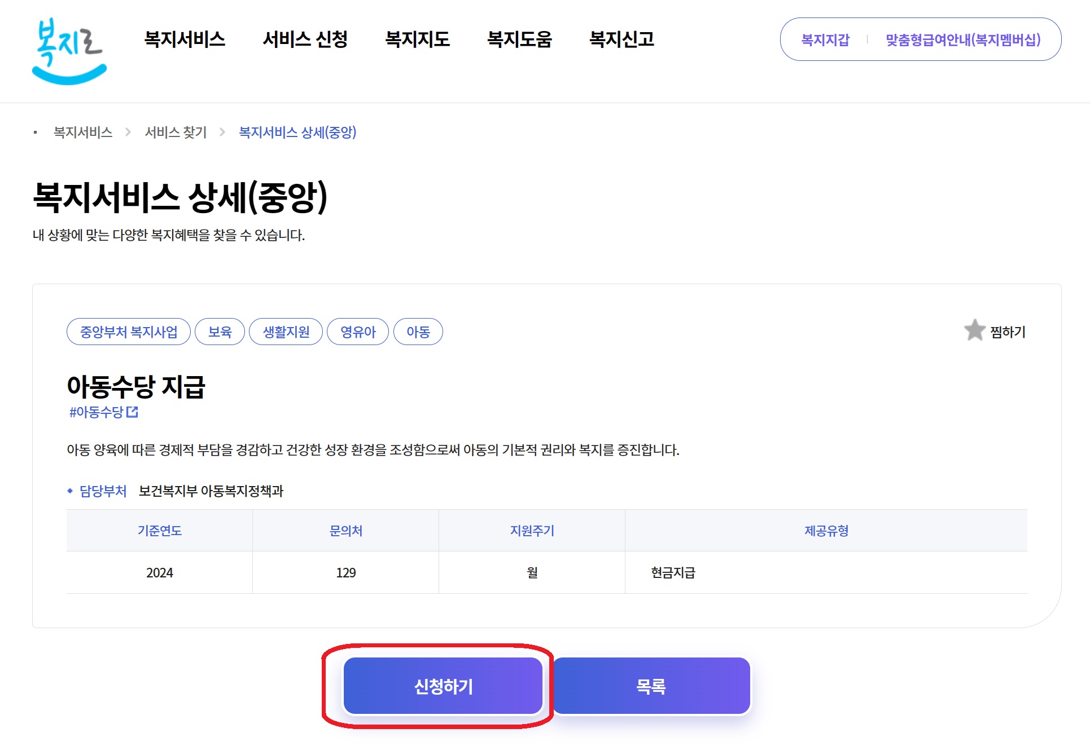Click 복지서비스 상세(중앙) breadcrumb

pos(297,132)
